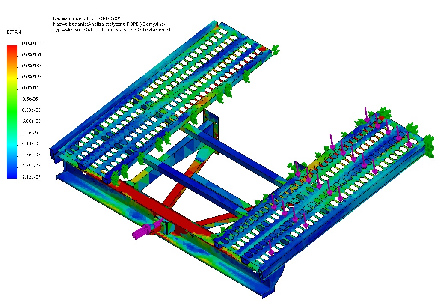439x301 pixels.
Task: Select the study name line Analiza statyczna FORD
Action: (x=110, y=24)
